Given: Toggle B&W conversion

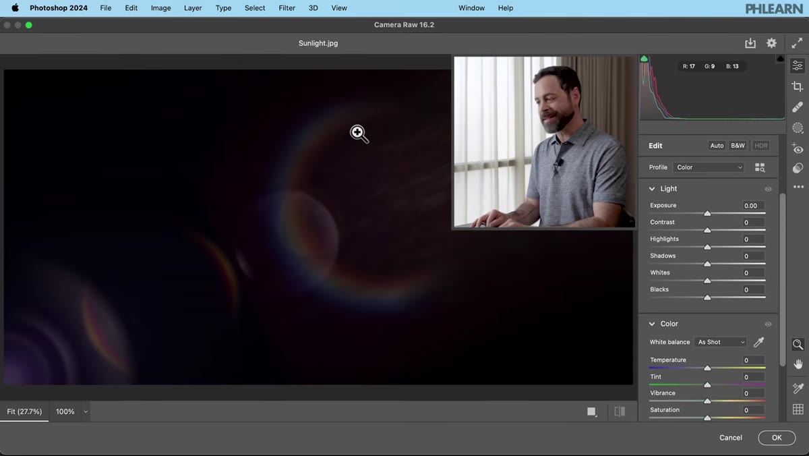Looking at the screenshot, I should pyautogui.click(x=738, y=146).
